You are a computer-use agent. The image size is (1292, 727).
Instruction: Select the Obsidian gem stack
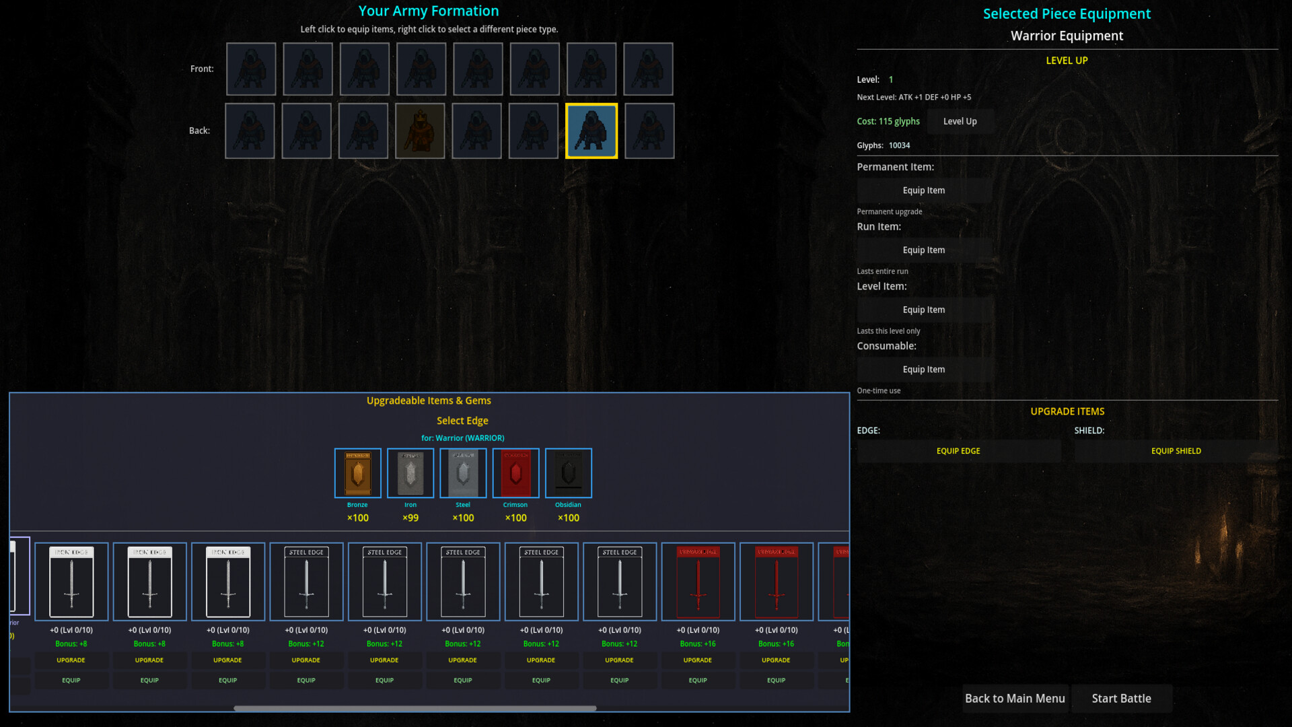click(x=568, y=473)
